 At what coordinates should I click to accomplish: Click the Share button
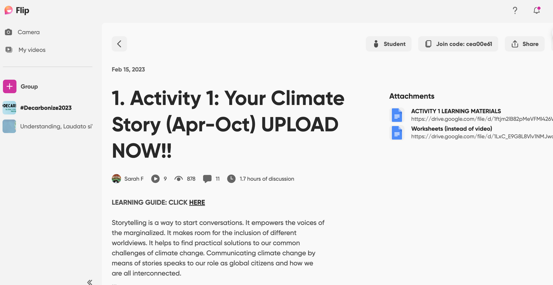pos(525,44)
